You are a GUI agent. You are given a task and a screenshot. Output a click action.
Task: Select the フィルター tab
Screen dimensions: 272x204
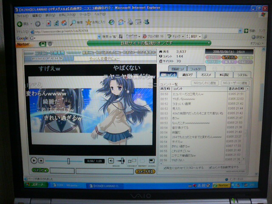[196, 69]
